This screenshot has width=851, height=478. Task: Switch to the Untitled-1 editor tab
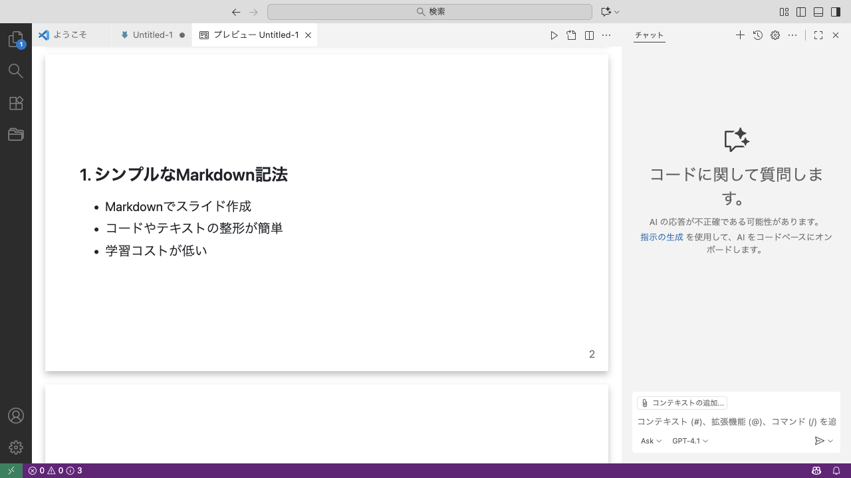[x=152, y=35]
